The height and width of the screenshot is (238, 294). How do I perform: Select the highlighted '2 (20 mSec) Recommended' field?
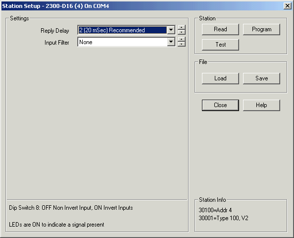point(122,30)
